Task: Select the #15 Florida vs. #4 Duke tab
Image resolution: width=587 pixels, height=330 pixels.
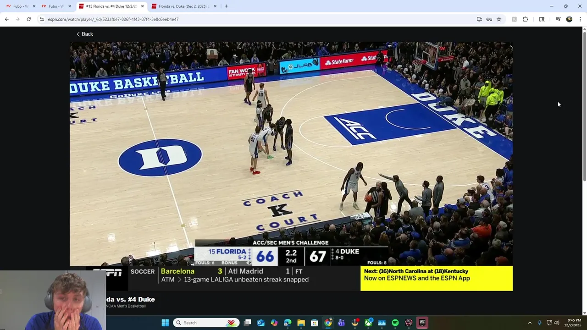Action: pos(111,6)
